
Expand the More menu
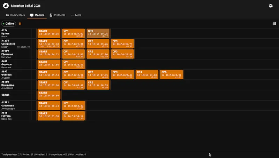pyautogui.click(x=76, y=15)
